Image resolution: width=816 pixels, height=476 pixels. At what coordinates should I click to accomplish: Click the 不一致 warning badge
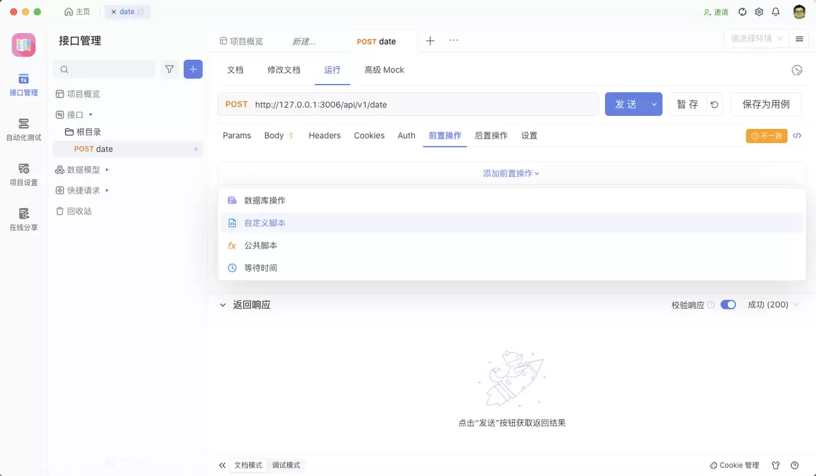[x=766, y=136]
